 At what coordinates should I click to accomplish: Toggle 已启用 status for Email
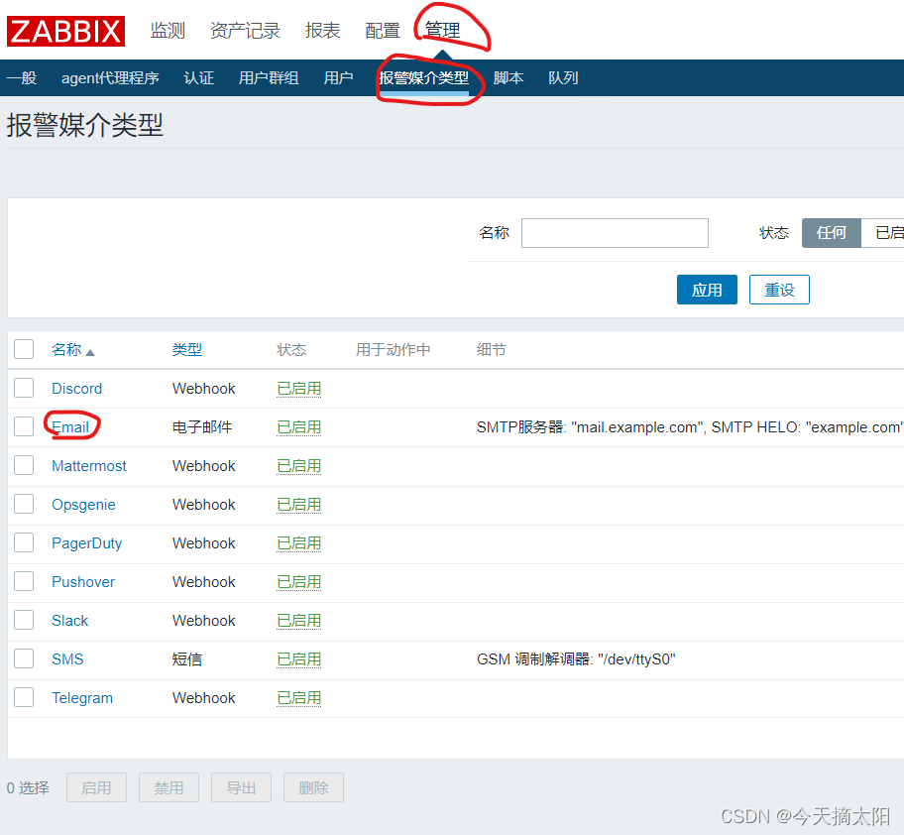(x=298, y=427)
